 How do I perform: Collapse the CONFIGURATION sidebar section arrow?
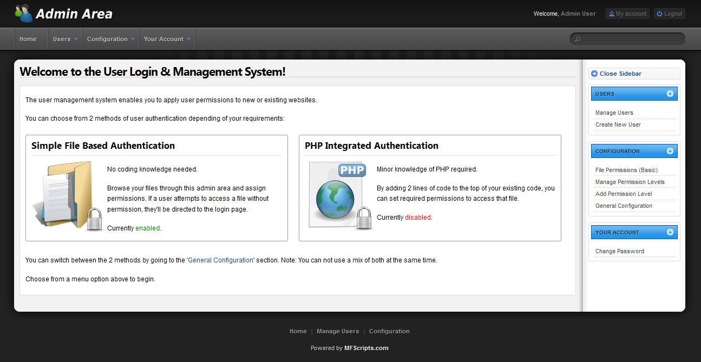(670, 151)
